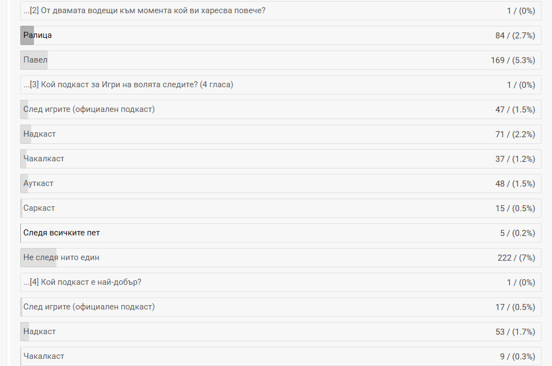Image resolution: width=552 pixels, height=366 pixels.
Task: Click the dark gray Ралица result bar
Action: 27,36
